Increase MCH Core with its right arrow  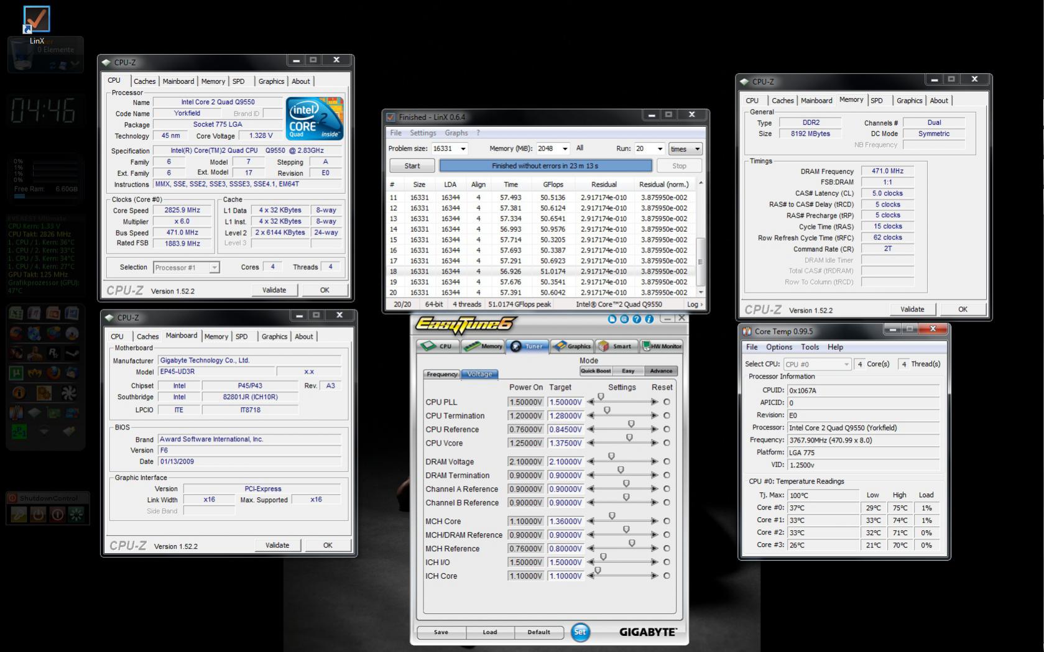point(654,521)
